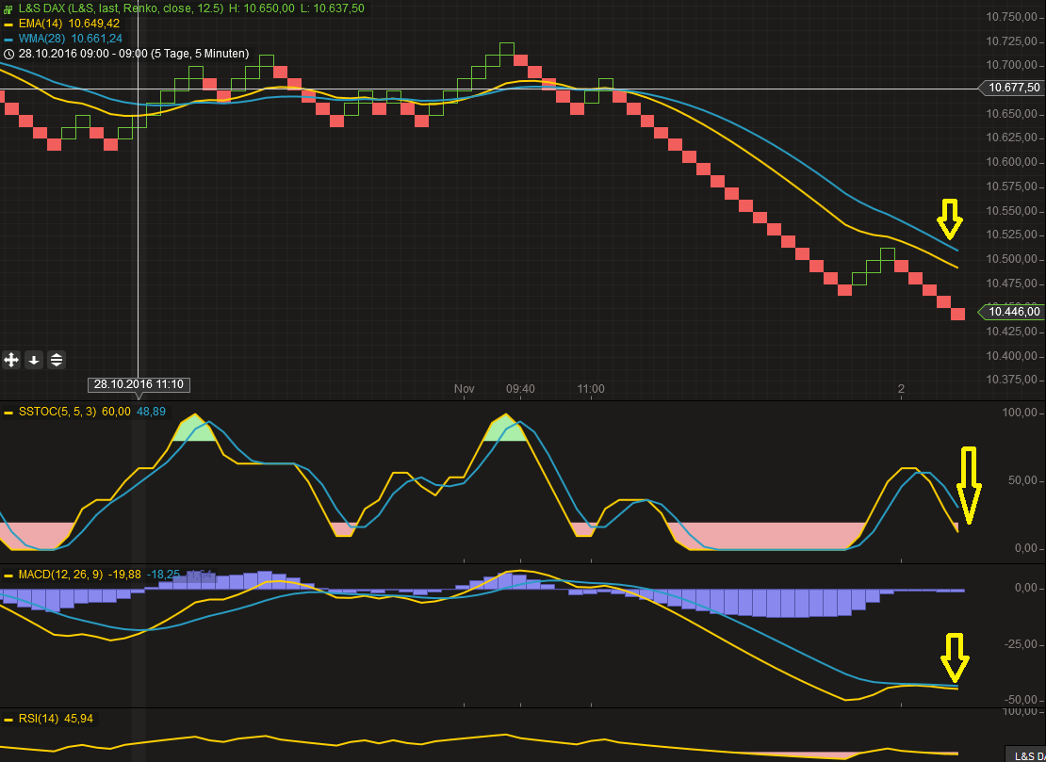The image size is (1046, 762).
Task: Click the vertical auto-scale icon in the chart toolbar
Action: click(56, 360)
